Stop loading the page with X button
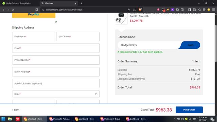The width and height of the screenshot is (217, 122). pos(13,10)
